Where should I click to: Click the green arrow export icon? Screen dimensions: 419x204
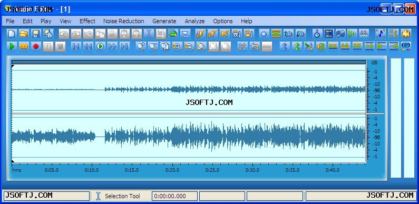[x=173, y=34]
